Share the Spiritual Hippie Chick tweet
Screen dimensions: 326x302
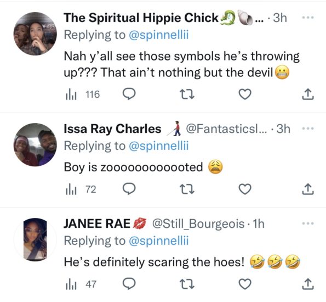click(308, 94)
